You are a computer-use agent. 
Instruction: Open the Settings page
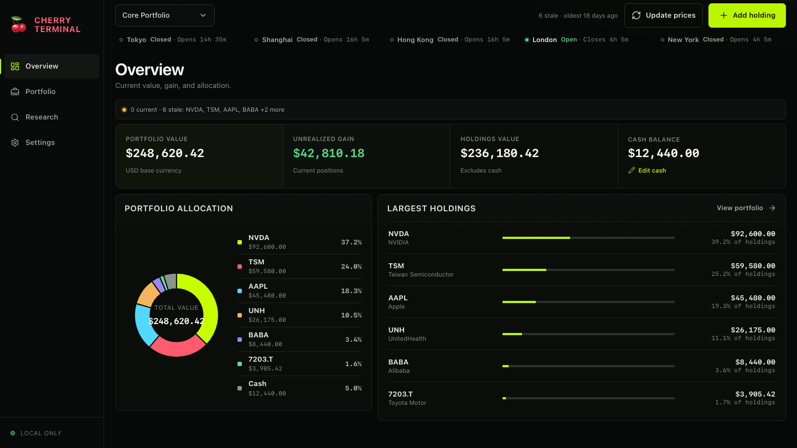(52, 143)
